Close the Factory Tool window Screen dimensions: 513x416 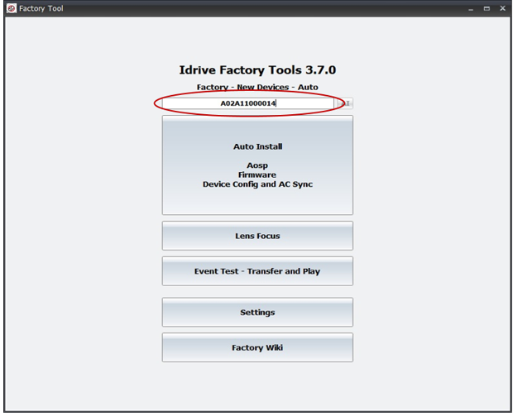[502, 8]
